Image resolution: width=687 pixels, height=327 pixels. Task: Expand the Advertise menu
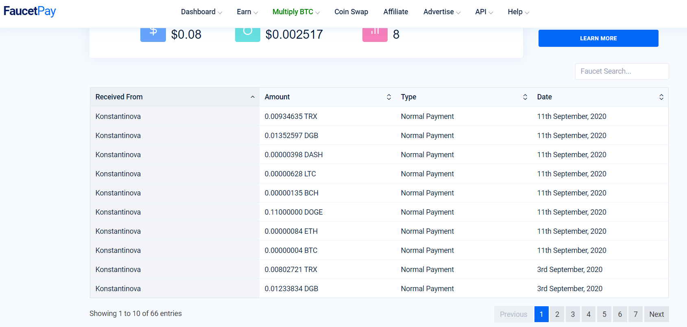442,12
